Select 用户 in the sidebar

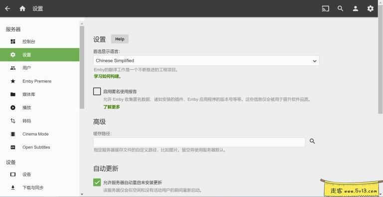click(39, 68)
